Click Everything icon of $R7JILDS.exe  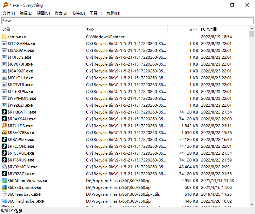[x=4, y=126]
